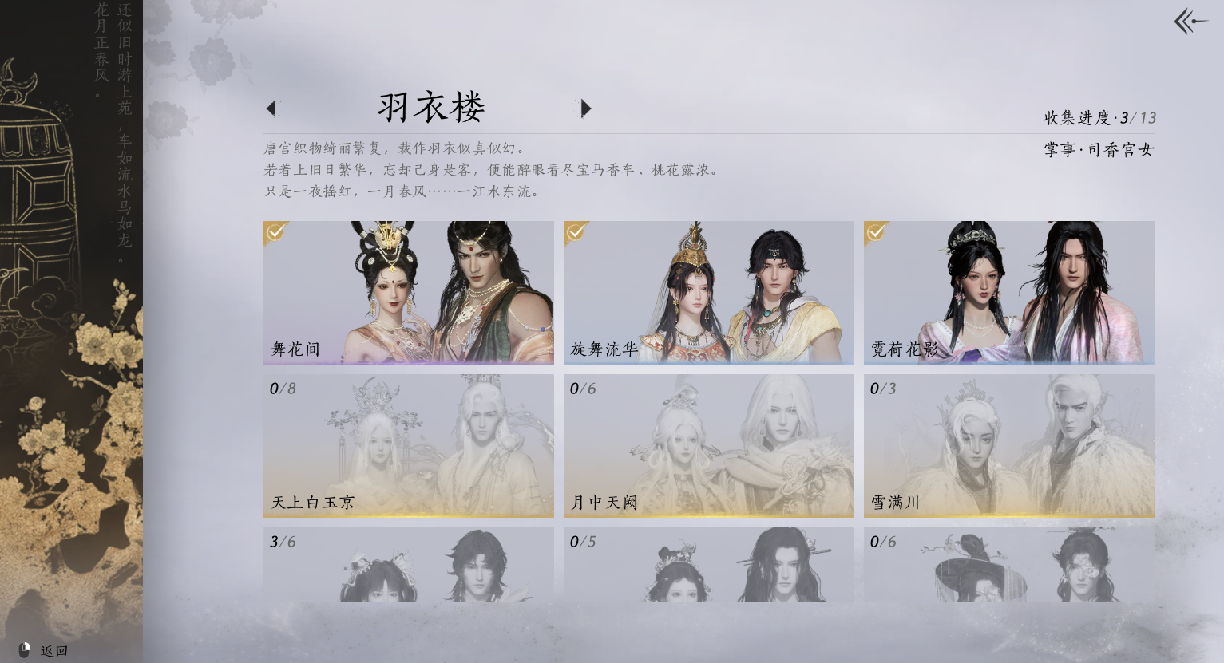Select the 月中天阙 locked outfit set
1224x663 pixels.
click(x=709, y=446)
